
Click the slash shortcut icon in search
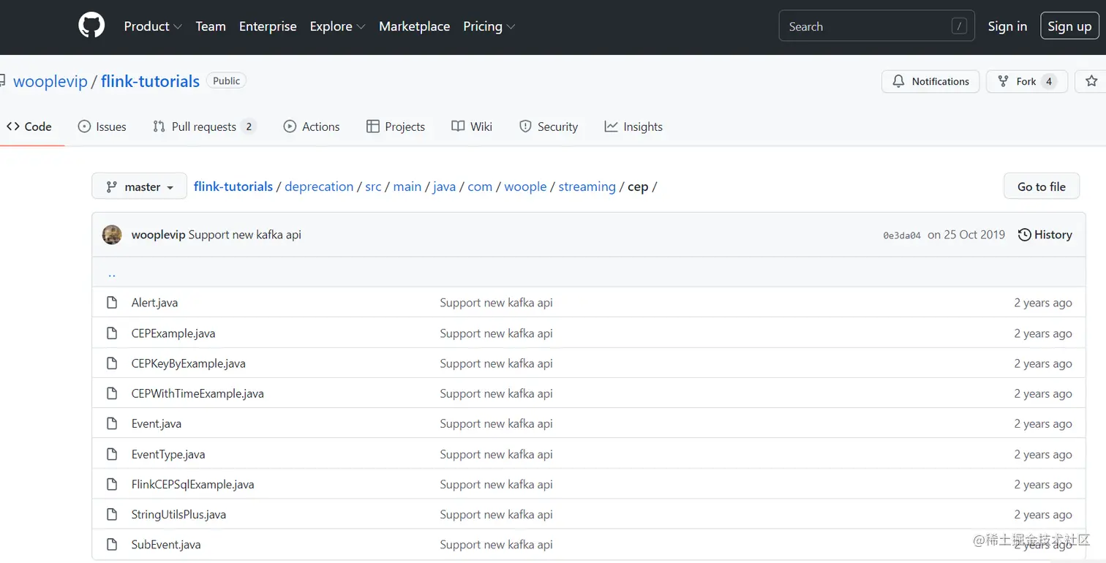click(959, 26)
